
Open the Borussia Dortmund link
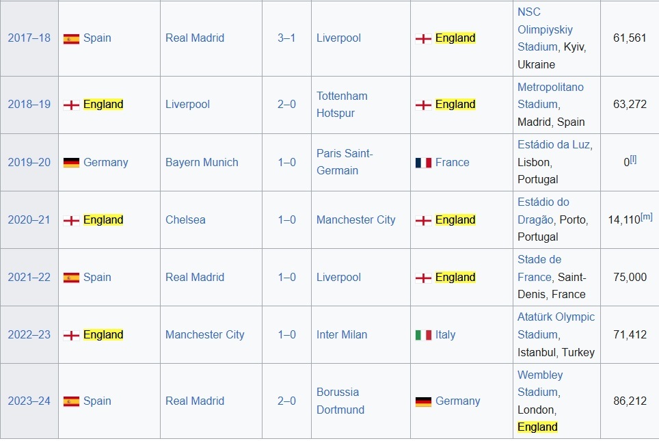340,401
